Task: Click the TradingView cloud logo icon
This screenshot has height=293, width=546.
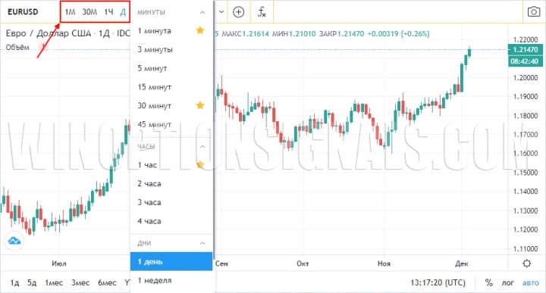Action: pyautogui.click(x=14, y=241)
